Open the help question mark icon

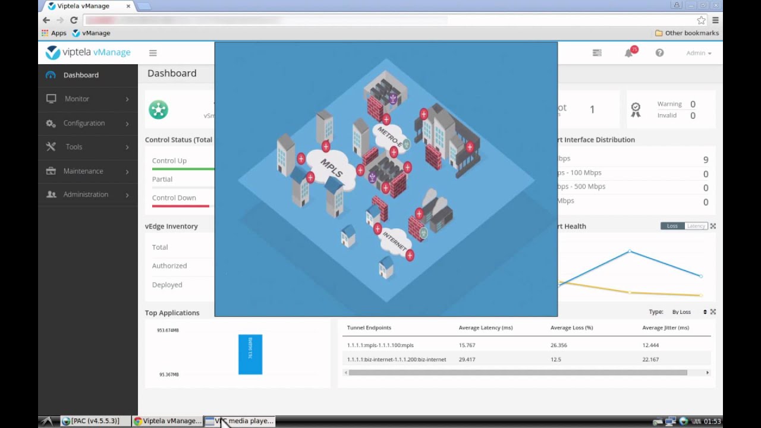pyautogui.click(x=659, y=53)
